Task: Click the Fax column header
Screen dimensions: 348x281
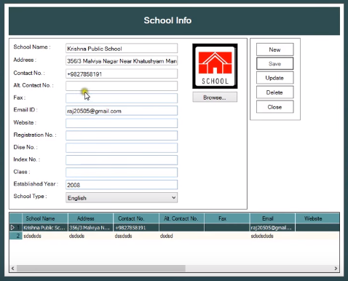Action: 227,218
